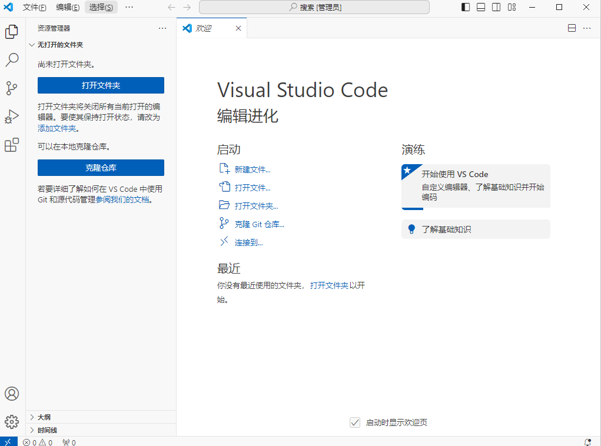Click the star badge on 开始使用 VS Code
Image resolution: width=601 pixels, height=446 pixels.
407,170
